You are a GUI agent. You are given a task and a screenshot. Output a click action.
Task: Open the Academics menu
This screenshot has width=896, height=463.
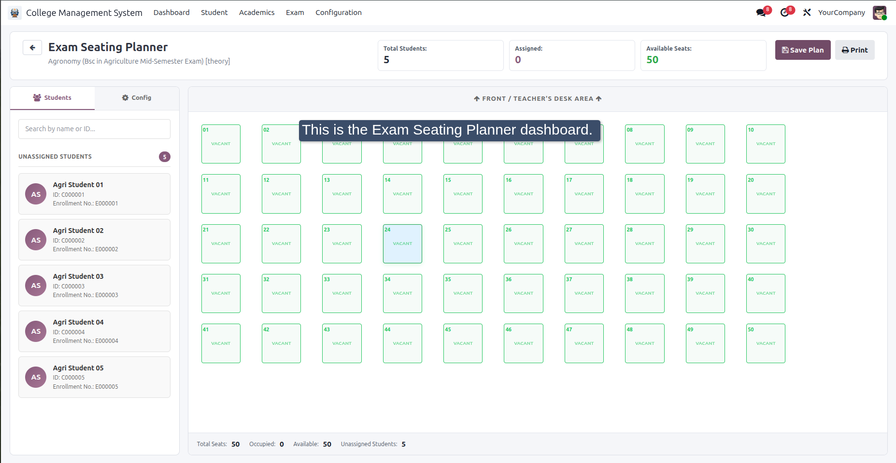(x=256, y=13)
